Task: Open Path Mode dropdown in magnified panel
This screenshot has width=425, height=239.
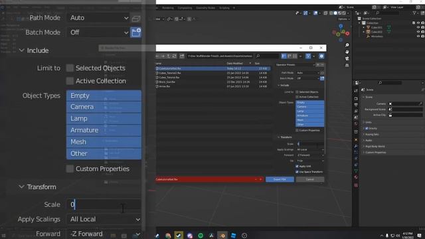Action: (x=98, y=18)
